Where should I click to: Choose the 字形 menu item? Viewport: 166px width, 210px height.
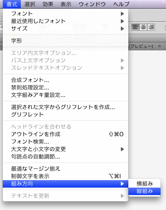[x=66, y=41]
